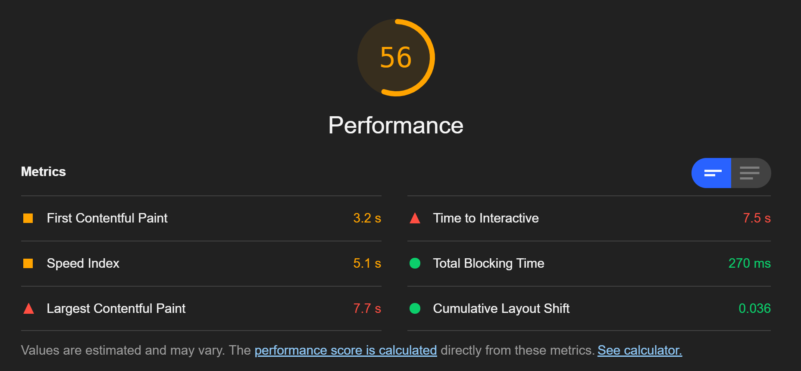Click the orange square beside First Contentful Paint
Viewport: 801px width, 371px height.
(28, 218)
